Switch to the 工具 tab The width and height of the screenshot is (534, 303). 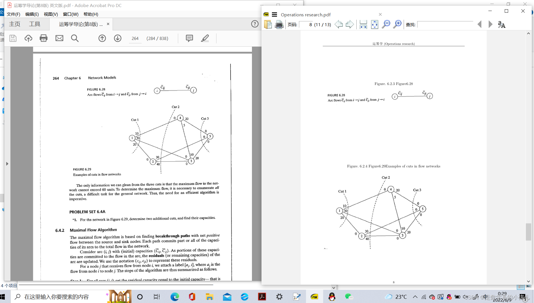[x=35, y=24]
